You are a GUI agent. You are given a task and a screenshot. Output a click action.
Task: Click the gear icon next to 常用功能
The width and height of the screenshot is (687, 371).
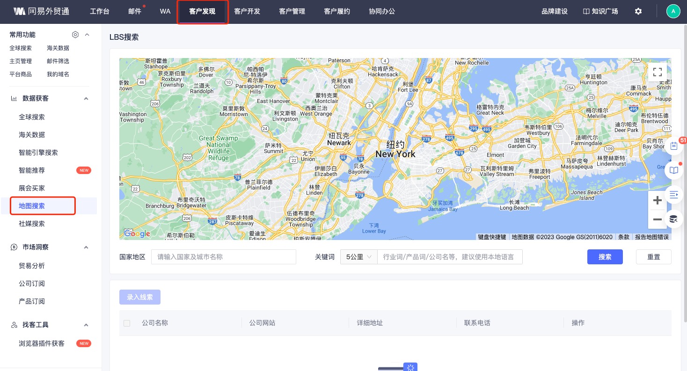(75, 35)
